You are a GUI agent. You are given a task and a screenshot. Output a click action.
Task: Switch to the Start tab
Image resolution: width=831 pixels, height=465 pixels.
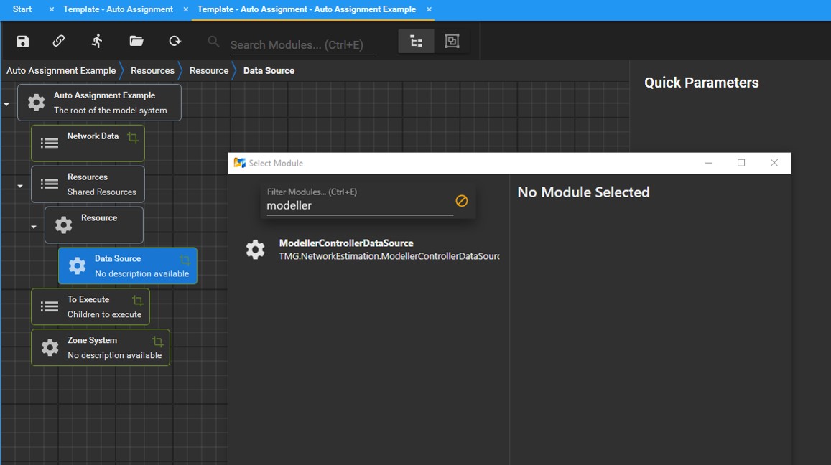pyautogui.click(x=19, y=9)
